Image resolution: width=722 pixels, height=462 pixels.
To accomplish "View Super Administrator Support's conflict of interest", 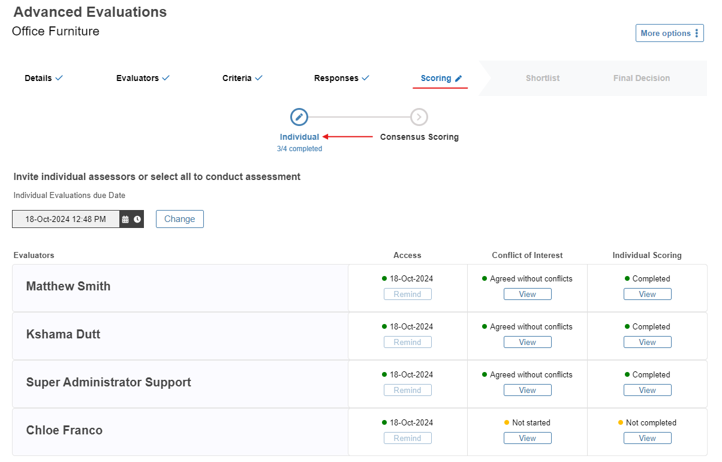I will (528, 390).
